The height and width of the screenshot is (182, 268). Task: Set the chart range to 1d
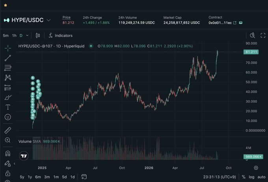[x=73, y=177]
